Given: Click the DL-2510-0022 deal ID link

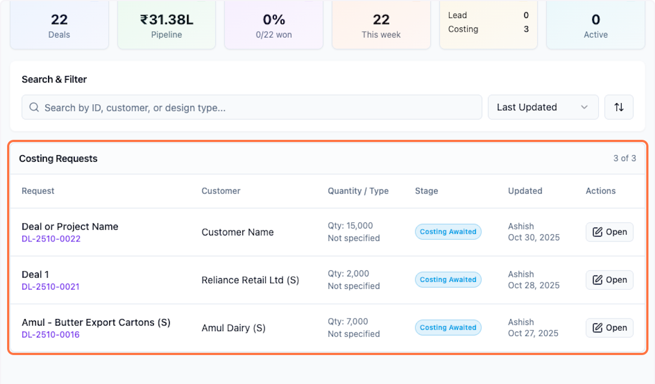Looking at the screenshot, I should click(x=51, y=239).
